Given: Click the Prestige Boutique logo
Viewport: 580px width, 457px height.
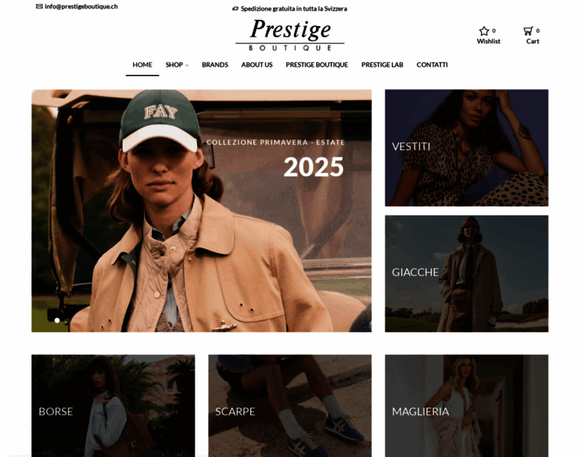Looking at the screenshot, I should [x=290, y=34].
